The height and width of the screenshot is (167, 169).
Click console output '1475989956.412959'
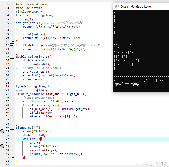[x=130, y=61]
